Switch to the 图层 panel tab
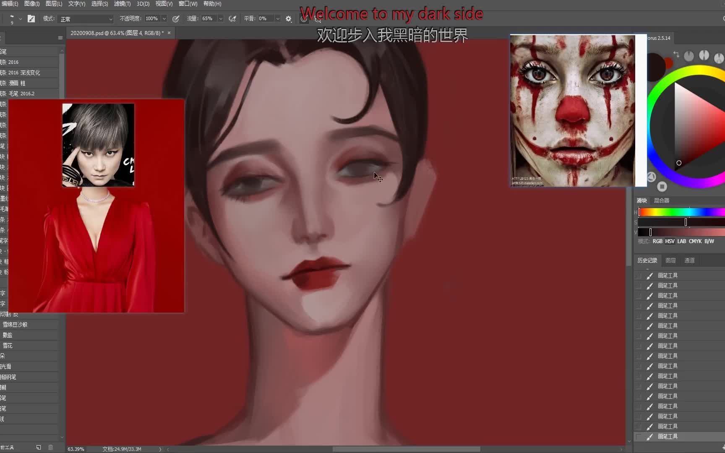Image resolution: width=725 pixels, height=453 pixels. pyautogui.click(x=670, y=260)
